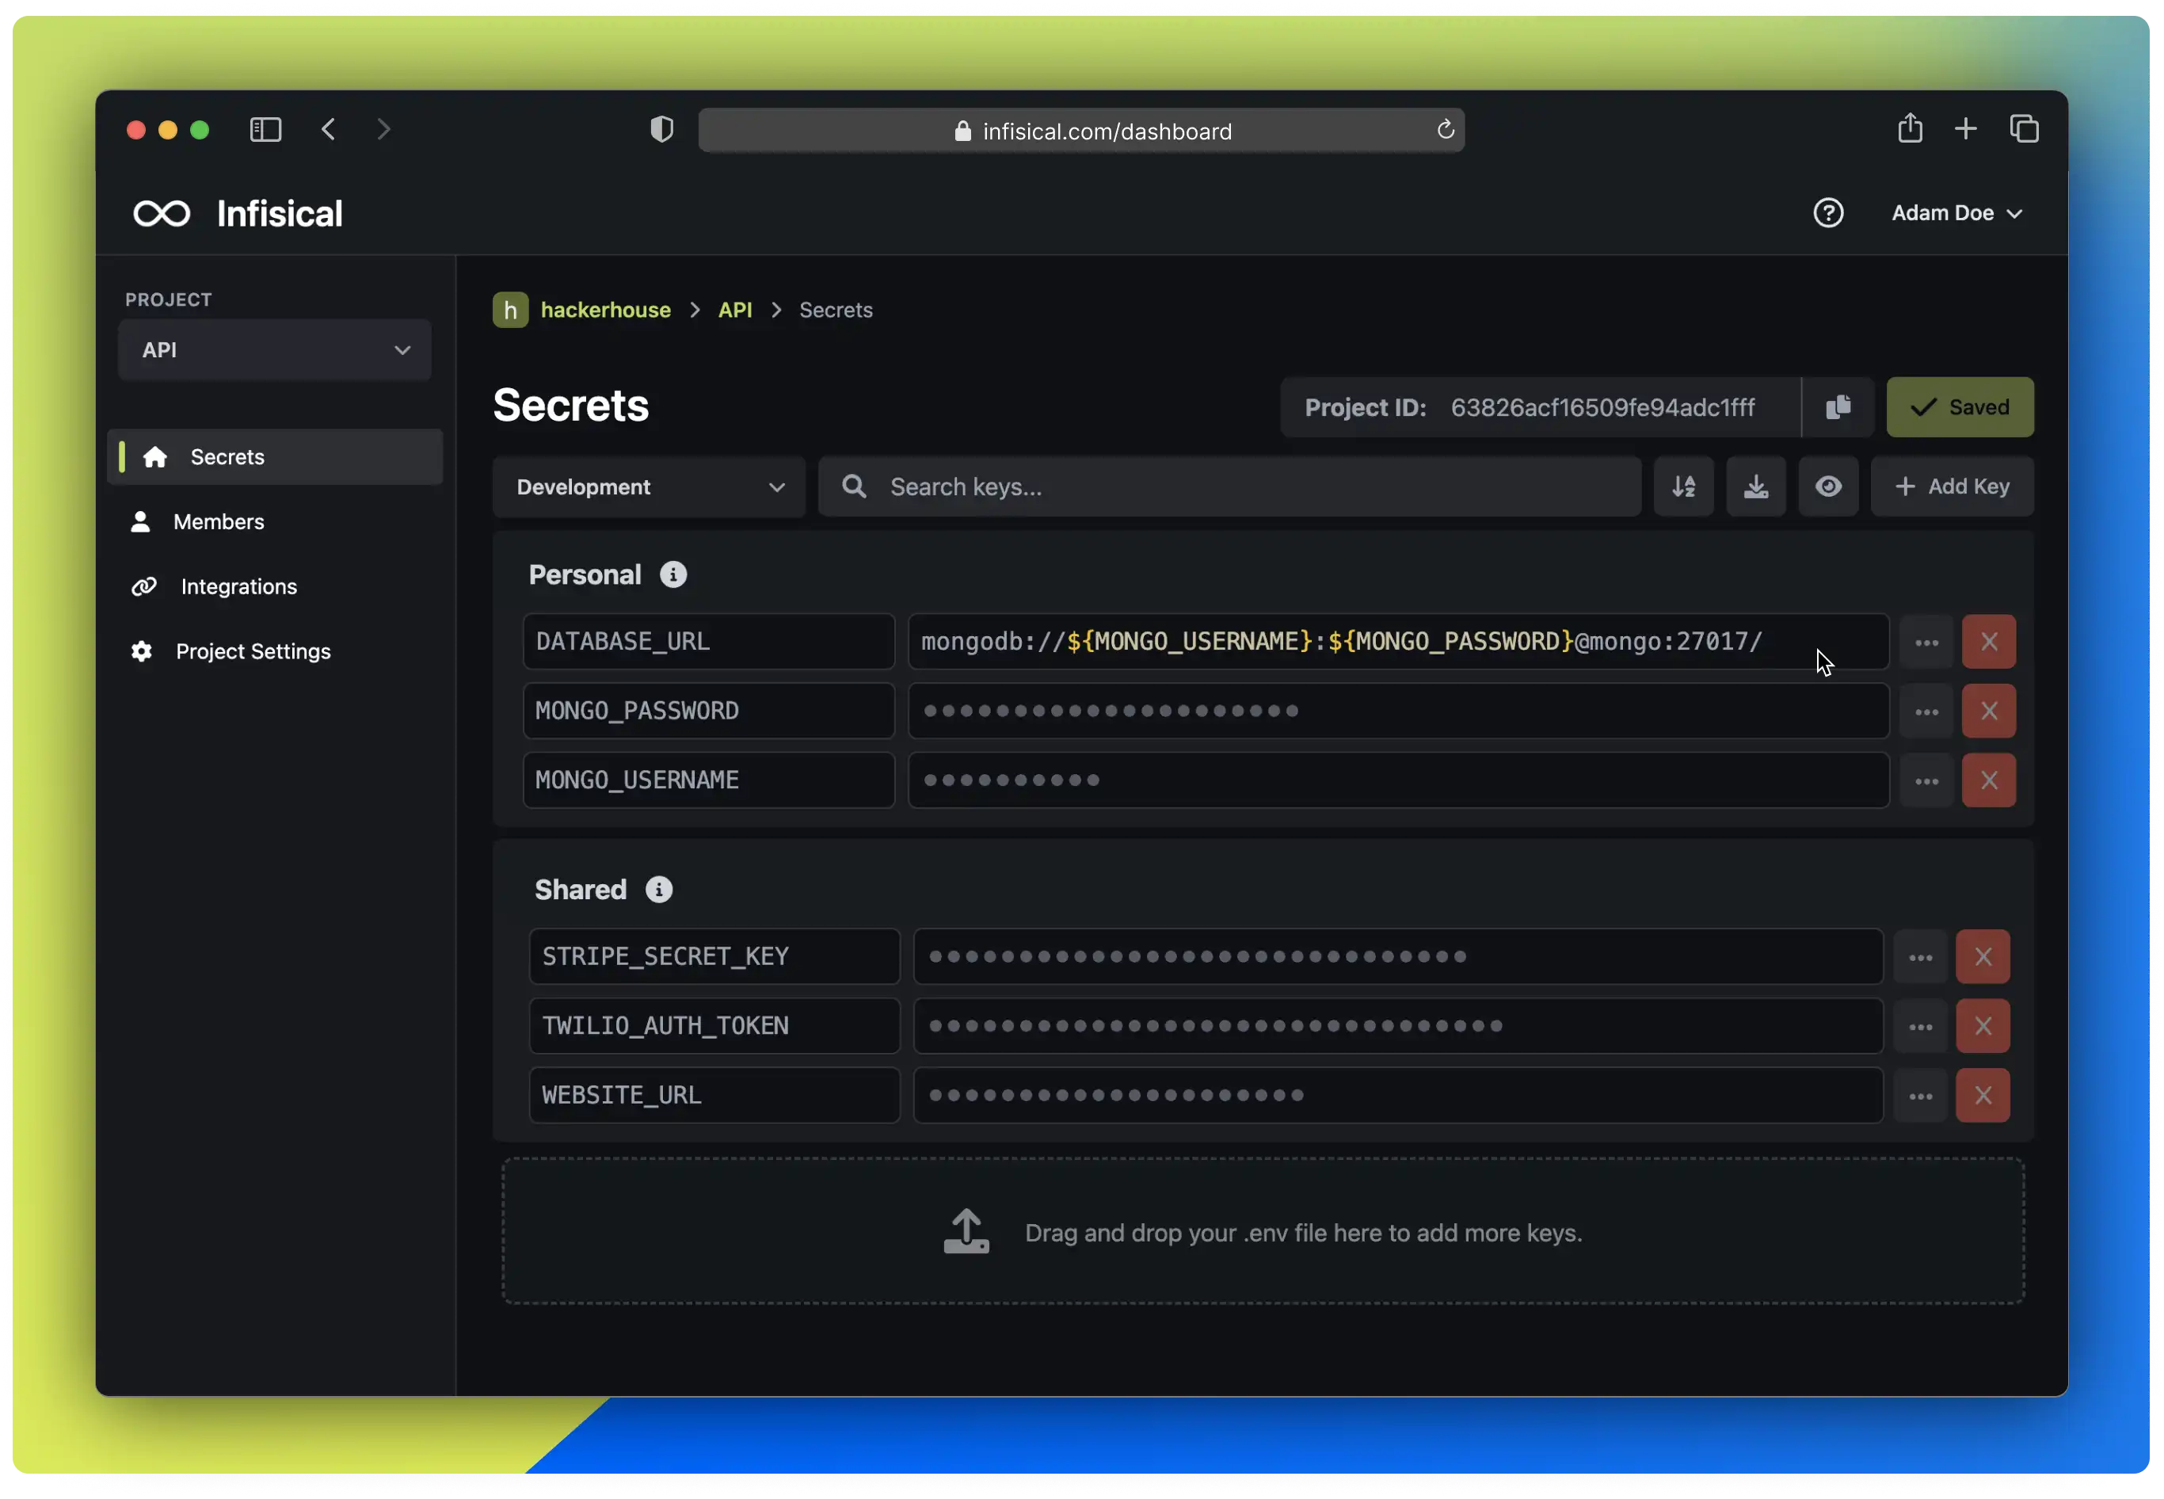Viewport: 2164px width, 1499px height.
Task: Navigate to Integrations section
Action: click(x=238, y=585)
